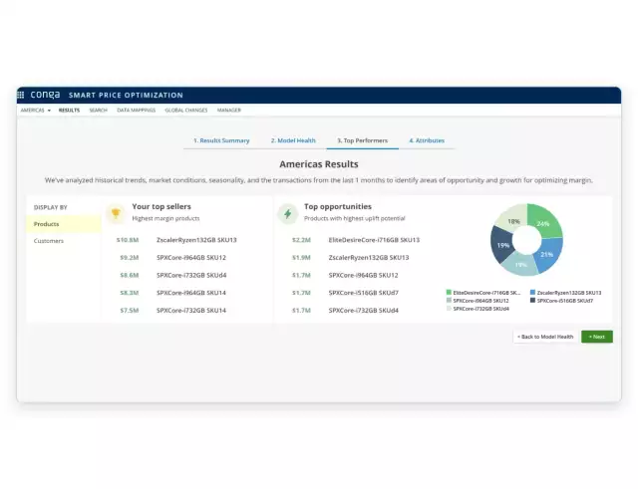Click the Americas Results heading
The height and width of the screenshot is (489, 638).
tap(319, 164)
